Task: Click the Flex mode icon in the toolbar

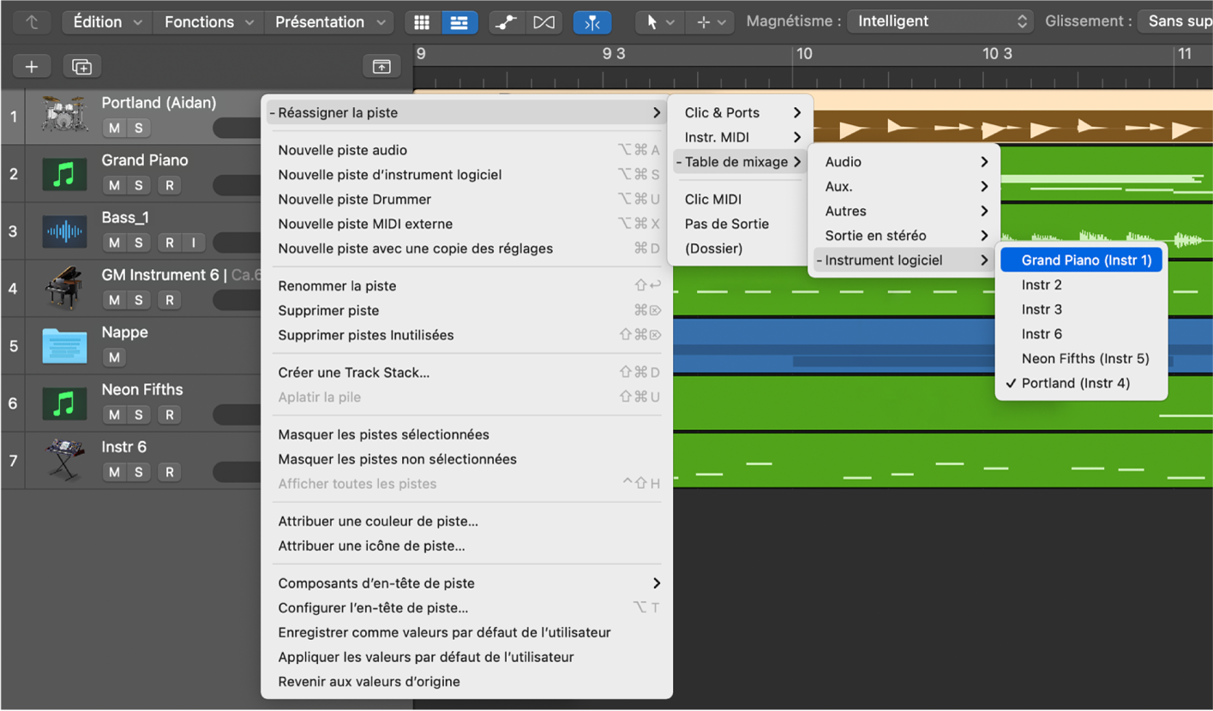Action: point(591,21)
